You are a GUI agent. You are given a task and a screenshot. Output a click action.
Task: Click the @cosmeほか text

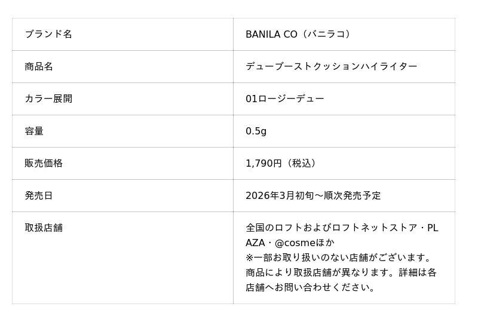(x=304, y=243)
